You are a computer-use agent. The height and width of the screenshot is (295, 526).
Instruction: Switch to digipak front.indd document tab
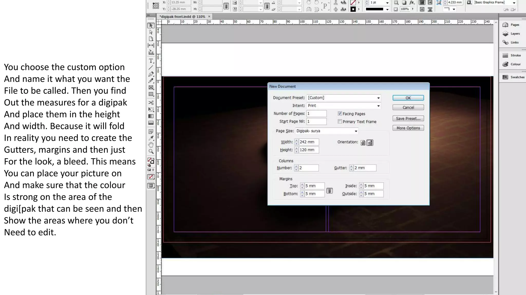182,17
